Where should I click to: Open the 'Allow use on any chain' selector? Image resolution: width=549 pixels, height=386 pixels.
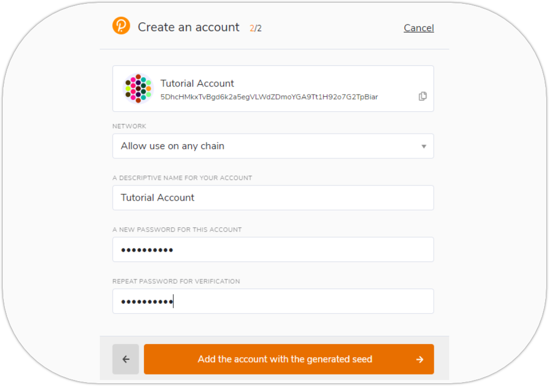(272, 146)
